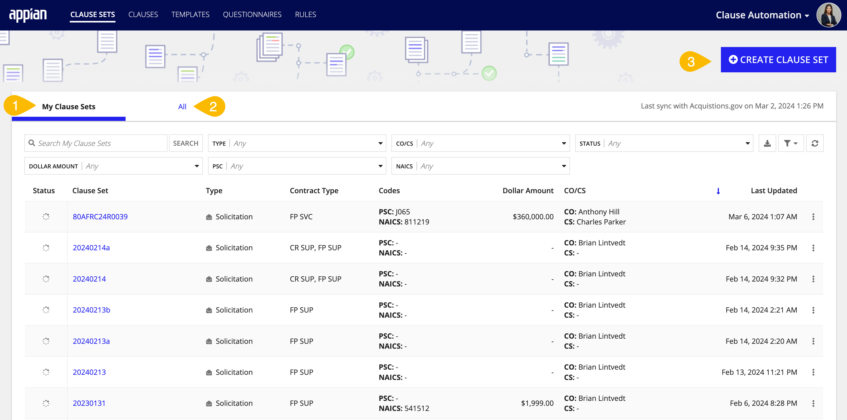Go to the CLAUSE SETS menu
Image resolution: width=847 pixels, height=420 pixels.
pyautogui.click(x=93, y=14)
